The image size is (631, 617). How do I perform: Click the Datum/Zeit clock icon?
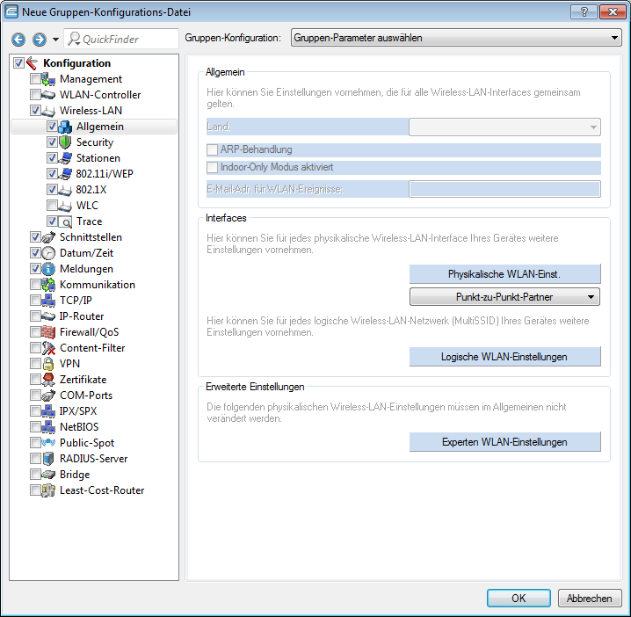coord(49,253)
